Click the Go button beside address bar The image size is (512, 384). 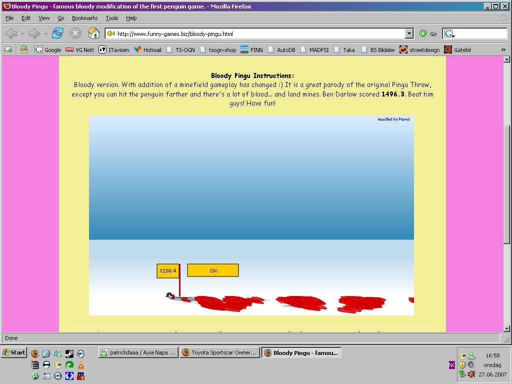[x=428, y=33]
